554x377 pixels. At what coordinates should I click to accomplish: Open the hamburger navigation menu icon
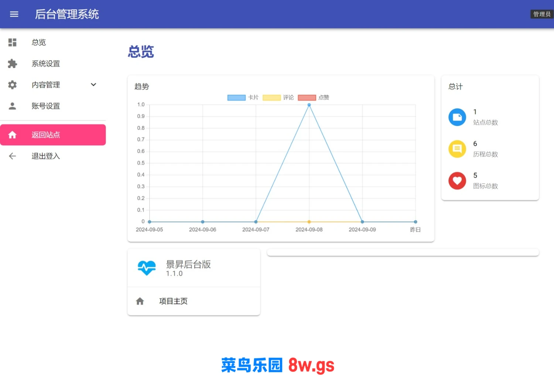click(x=14, y=14)
